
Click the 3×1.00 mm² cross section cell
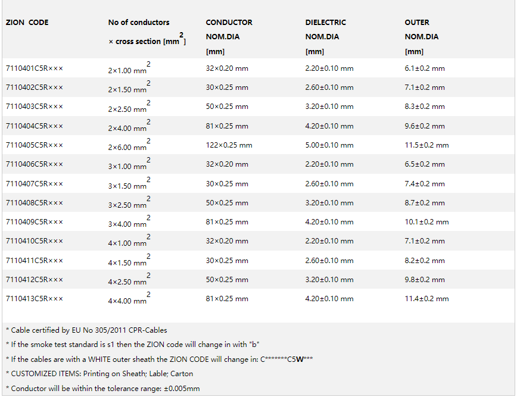[x=128, y=166]
